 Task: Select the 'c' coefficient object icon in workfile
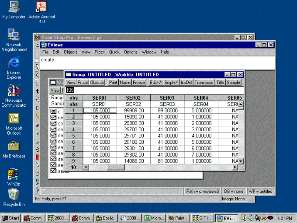coord(53,111)
